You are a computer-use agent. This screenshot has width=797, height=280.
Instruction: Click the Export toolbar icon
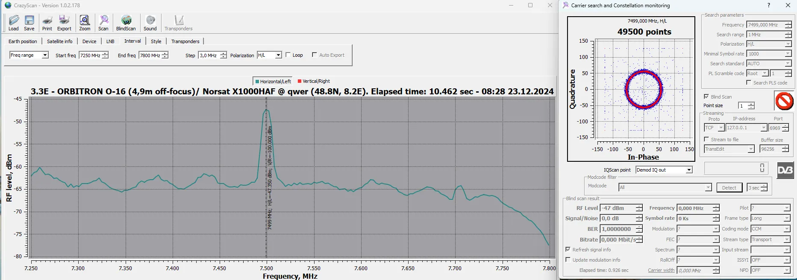pos(64,23)
